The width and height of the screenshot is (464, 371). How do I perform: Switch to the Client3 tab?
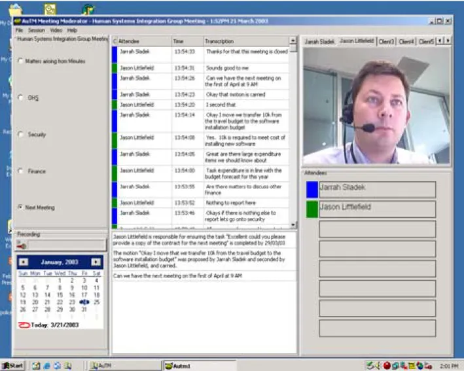pyautogui.click(x=387, y=42)
